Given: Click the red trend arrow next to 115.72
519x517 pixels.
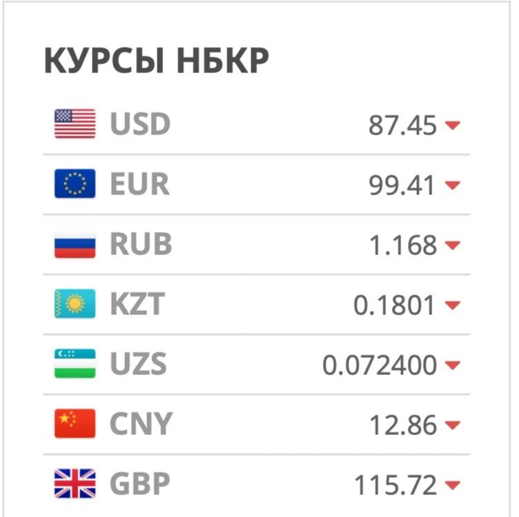Looking at the screenshot, I should tap(453, 485).
